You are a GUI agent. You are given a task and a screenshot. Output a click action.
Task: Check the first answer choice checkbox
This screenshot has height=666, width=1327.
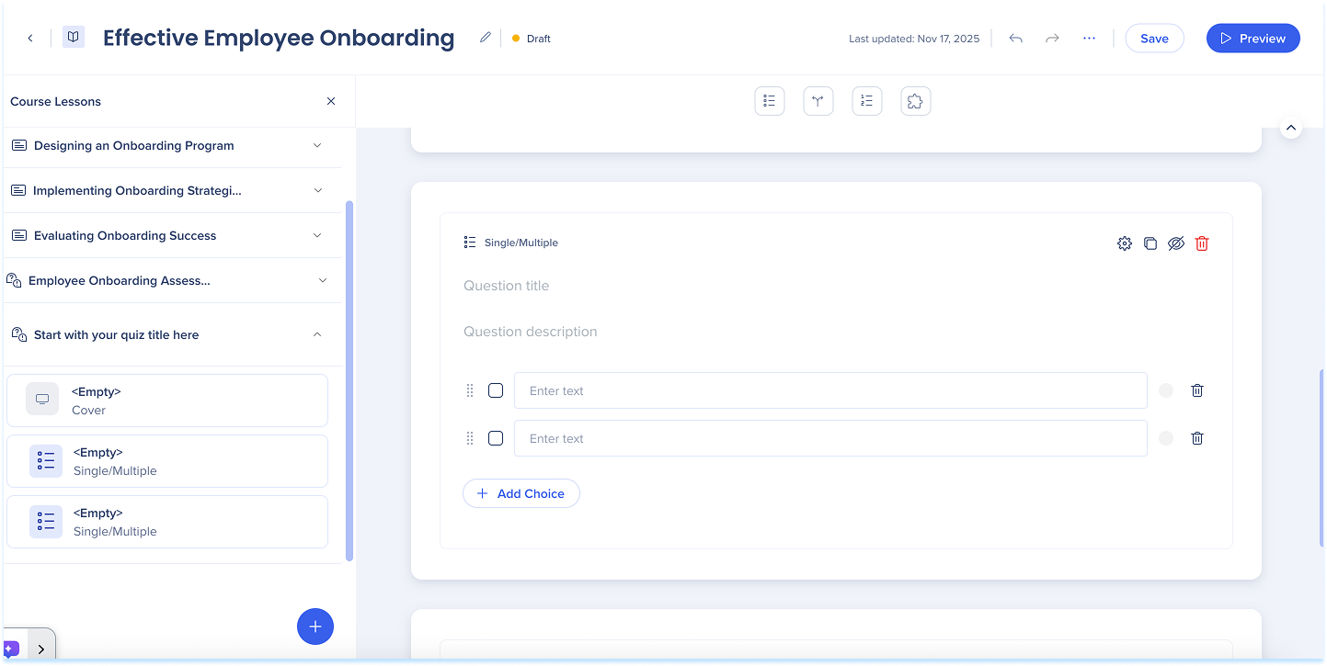click(496, 390)
